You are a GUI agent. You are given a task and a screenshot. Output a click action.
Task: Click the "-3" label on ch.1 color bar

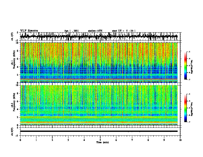tap(189, 52)
